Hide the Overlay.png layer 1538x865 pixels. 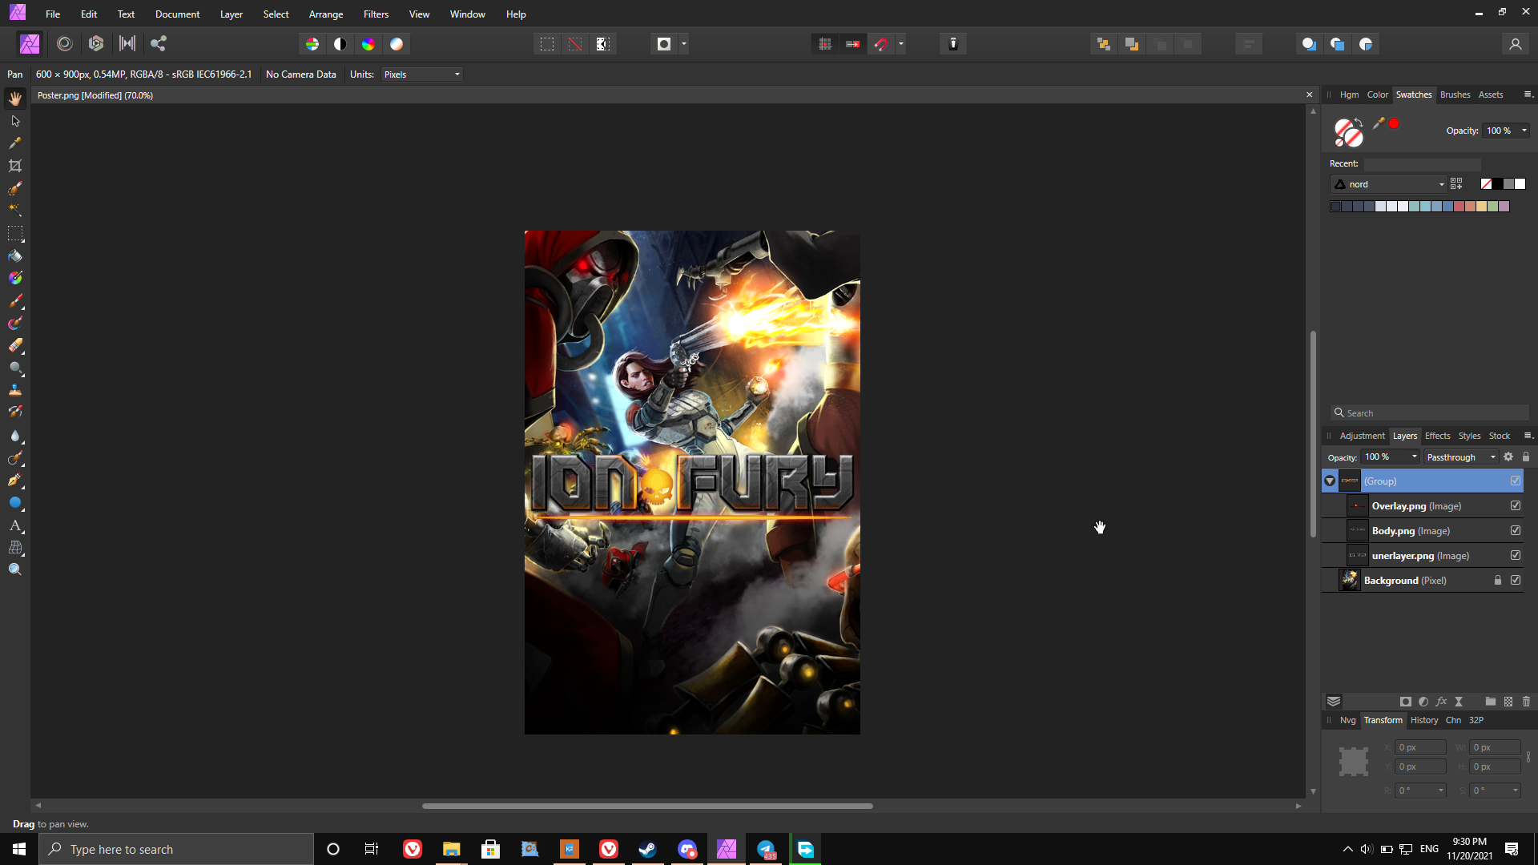pos(1516,506)
